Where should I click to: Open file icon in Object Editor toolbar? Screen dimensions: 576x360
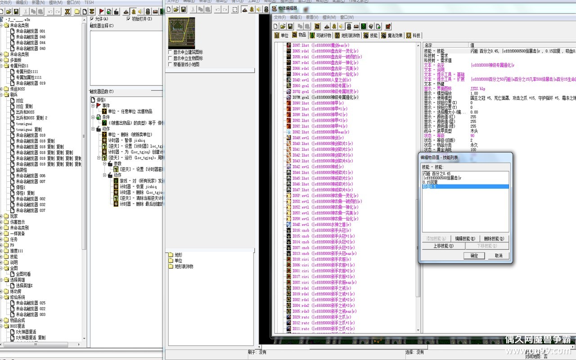tap(282, 27)
